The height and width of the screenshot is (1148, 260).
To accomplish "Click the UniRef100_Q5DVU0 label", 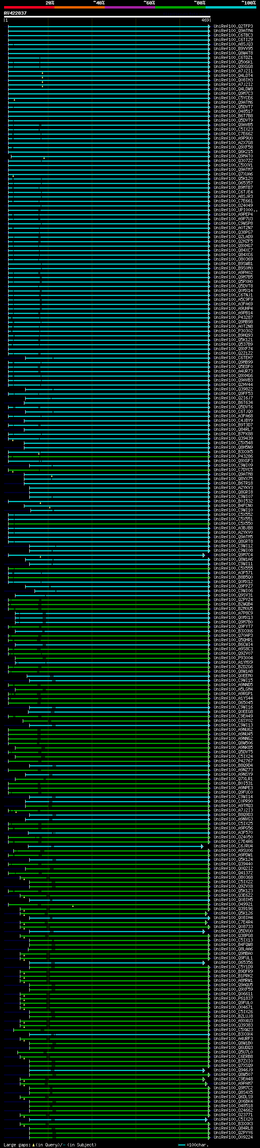I will [x=233, y=931].
